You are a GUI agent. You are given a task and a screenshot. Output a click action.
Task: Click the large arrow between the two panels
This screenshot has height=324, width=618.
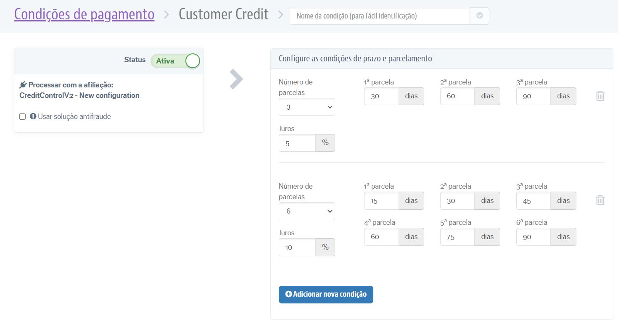(x=237, y=79)
